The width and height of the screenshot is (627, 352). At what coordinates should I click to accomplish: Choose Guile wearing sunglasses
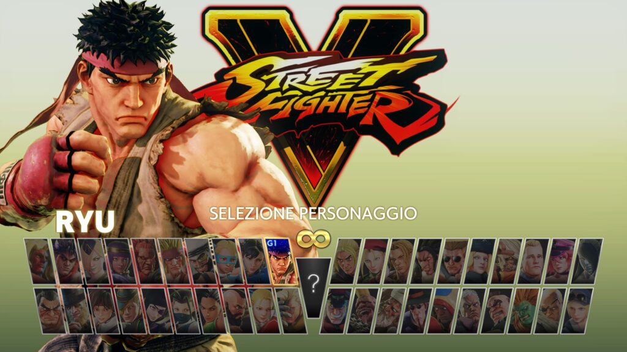pyautogui.click(x=454, y=262)
